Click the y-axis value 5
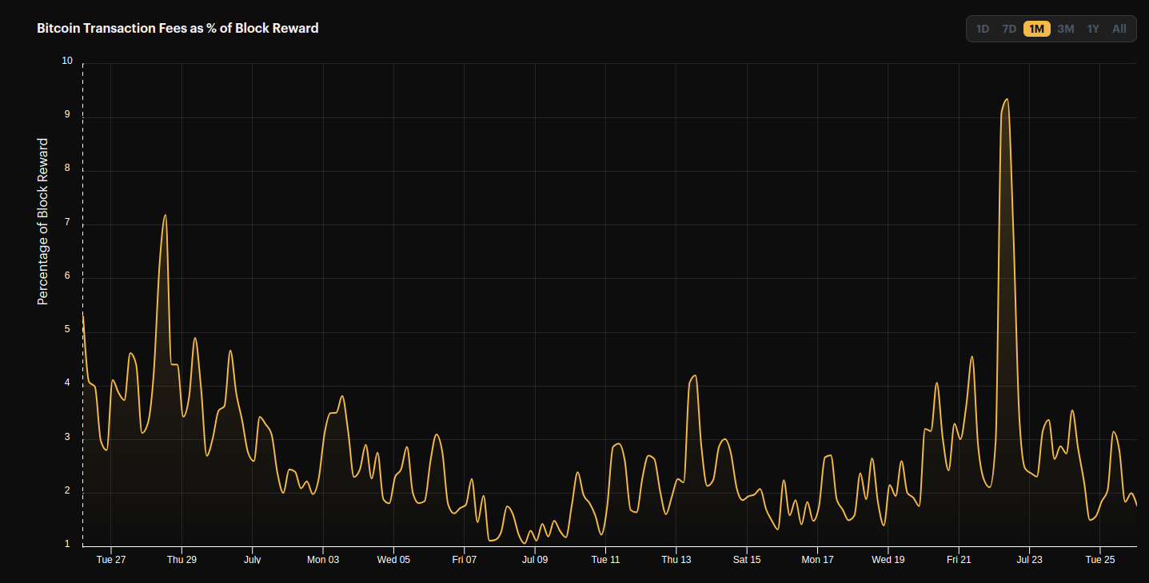Viewport: 1149px width, 583px height. point(68,329)
